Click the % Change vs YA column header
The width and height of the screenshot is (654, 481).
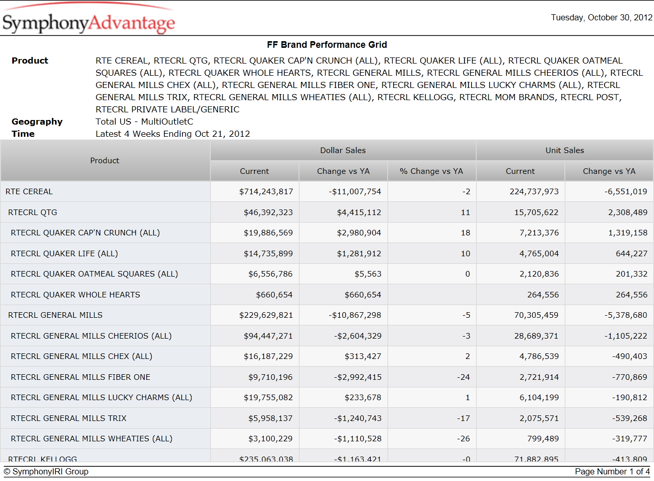(432, 171)
